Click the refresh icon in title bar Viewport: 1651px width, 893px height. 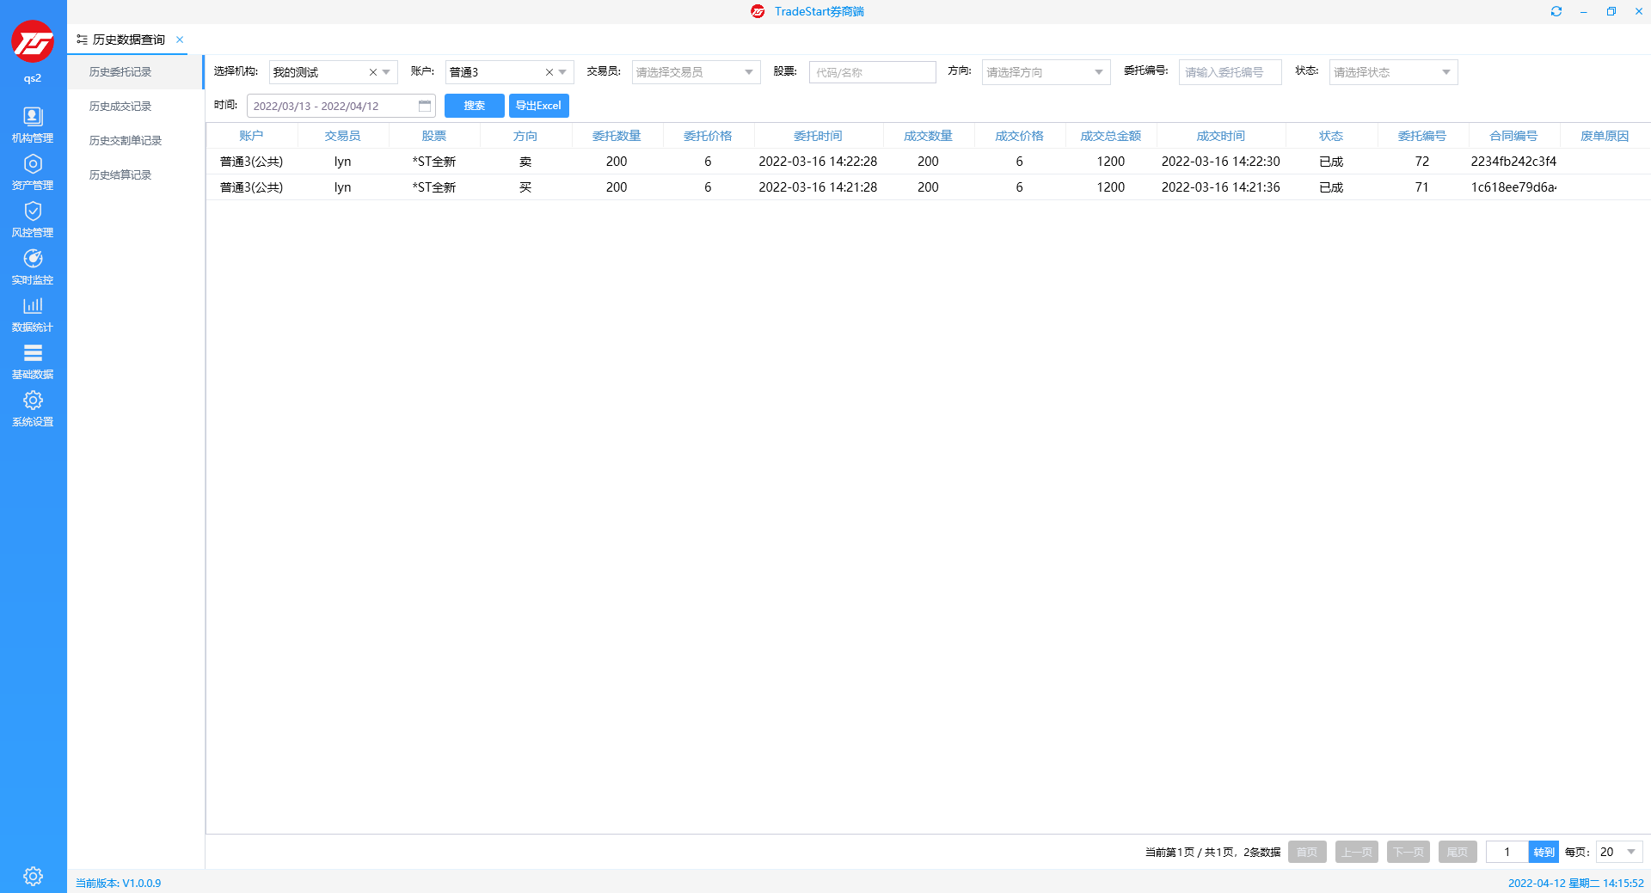tap(1556, 11)
